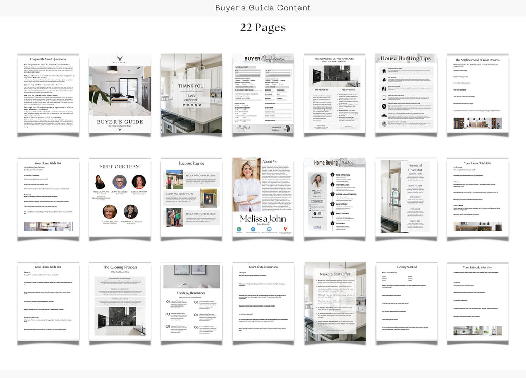
Task: Click the large 'Melissa John' name text
Action: (263, 219)
